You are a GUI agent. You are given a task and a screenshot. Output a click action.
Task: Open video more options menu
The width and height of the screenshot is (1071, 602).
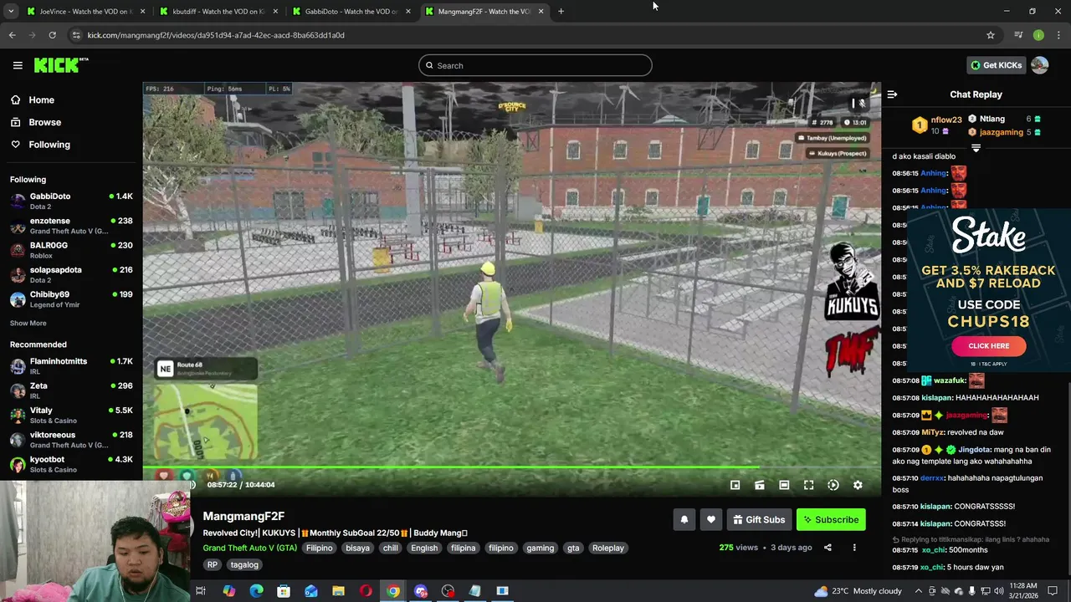[x=854, y=548]
